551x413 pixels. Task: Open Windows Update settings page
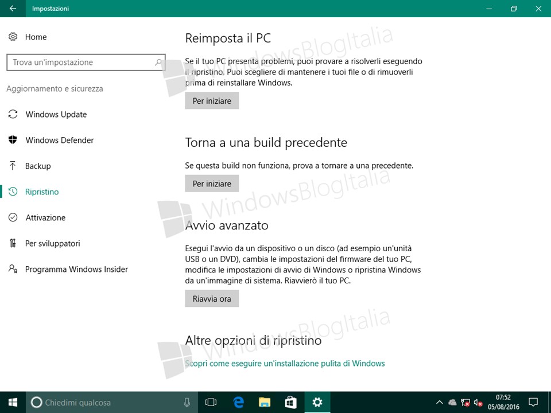tap(56, 115)
